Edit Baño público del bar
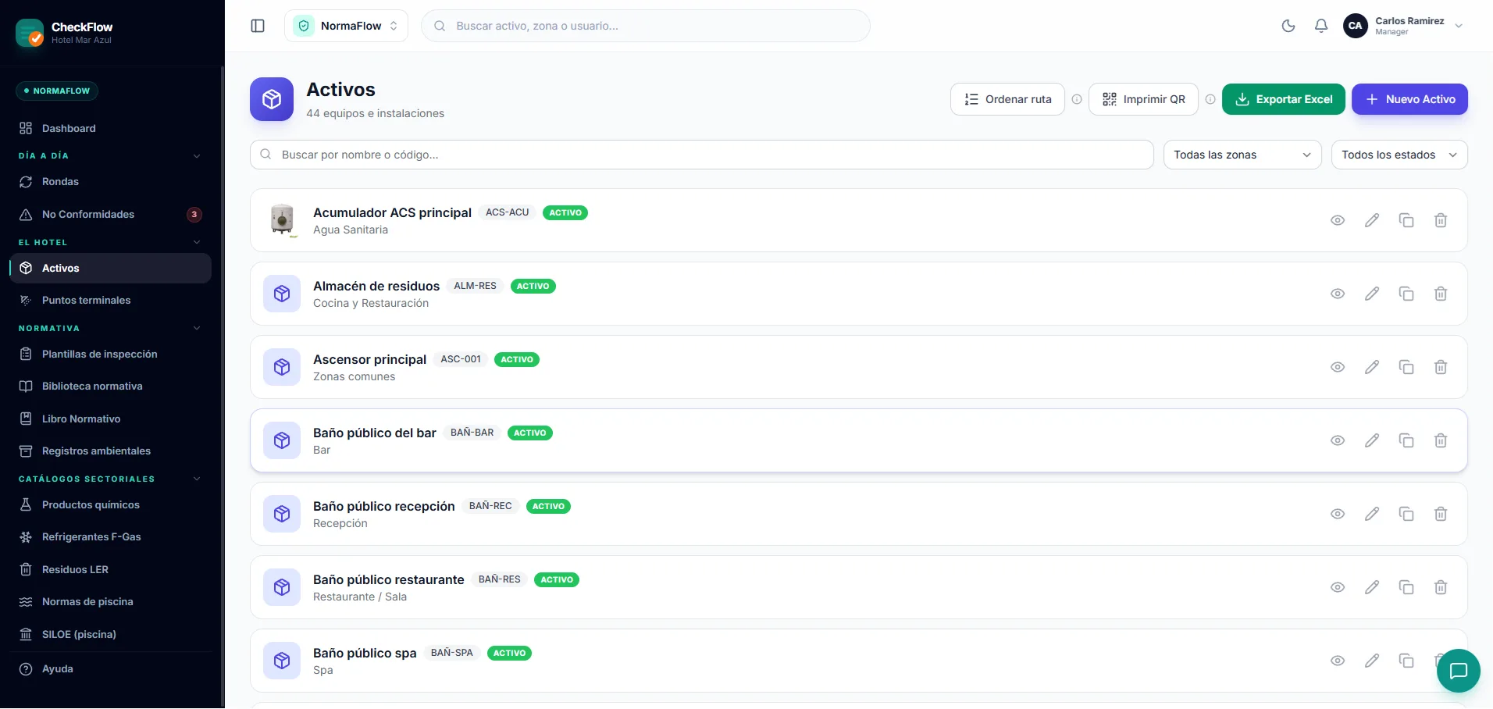 coord(1372,440)
